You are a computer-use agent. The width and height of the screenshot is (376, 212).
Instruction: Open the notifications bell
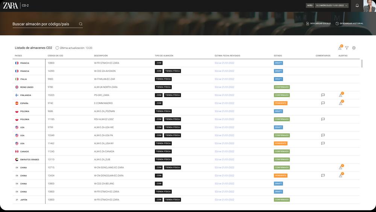(x=357, y=5)
